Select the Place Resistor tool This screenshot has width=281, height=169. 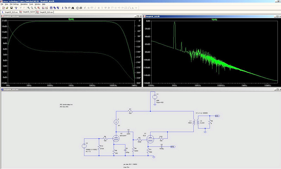click(x=95, y=8)
